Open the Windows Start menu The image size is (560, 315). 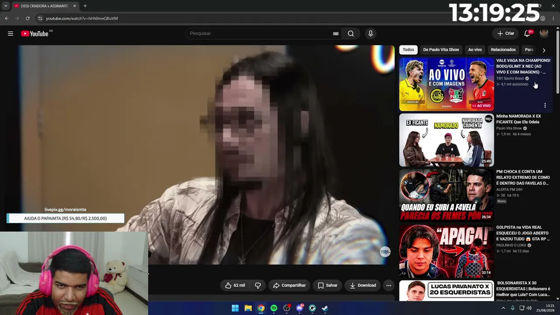point(235,308)
